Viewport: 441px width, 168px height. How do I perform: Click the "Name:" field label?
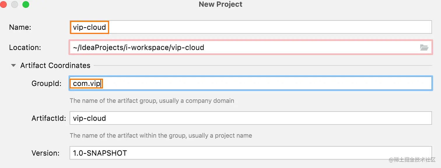point(20,27)
